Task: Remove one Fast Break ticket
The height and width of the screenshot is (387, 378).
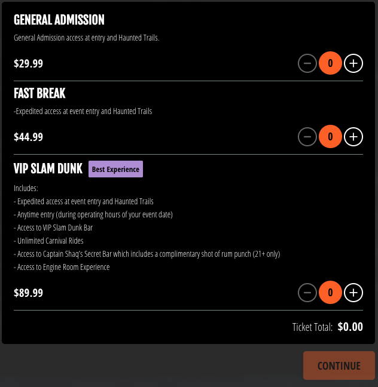Action: pyautogui.click(x=307, y=137)
